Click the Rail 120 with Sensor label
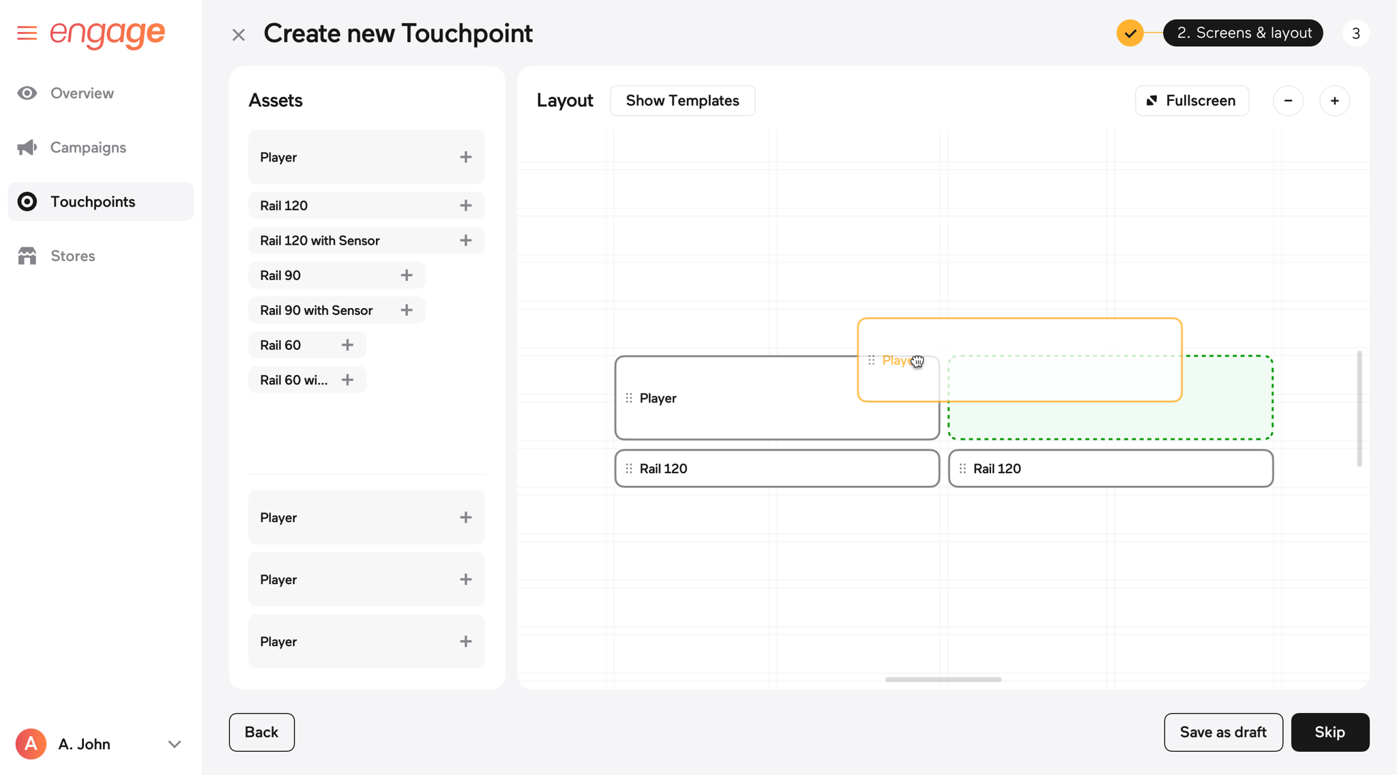The height and width of the screenshot is (775, 1397). tap(319, 241)
